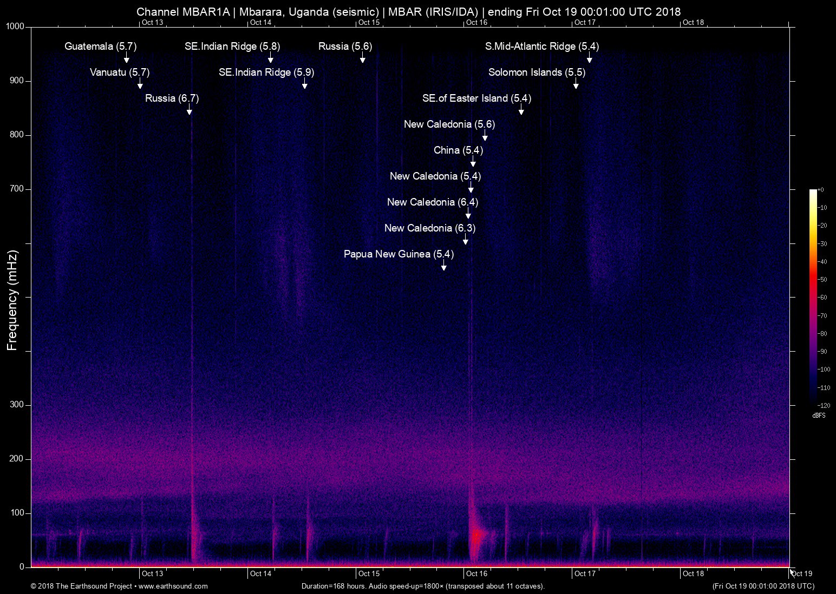The height and width of the screenshot is (594, 836).
Task: Click the Oct 14 date on top axis
Action: (x=260, y=22)
